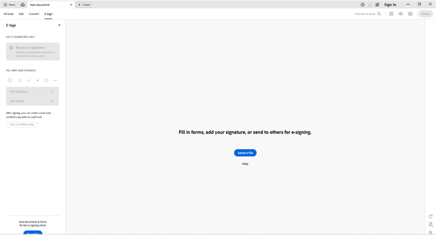The image size is (436, 235).
Task: Click the Share button
Action: point(426,14)
